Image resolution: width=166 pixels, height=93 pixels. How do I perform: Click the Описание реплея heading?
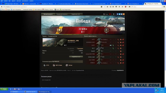click(46, 76)
